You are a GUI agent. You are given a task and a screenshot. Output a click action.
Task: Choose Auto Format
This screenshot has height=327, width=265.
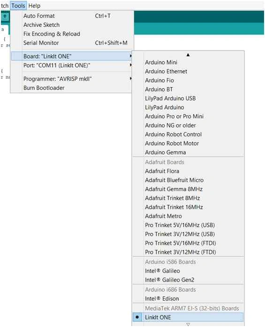click(71, 16)
